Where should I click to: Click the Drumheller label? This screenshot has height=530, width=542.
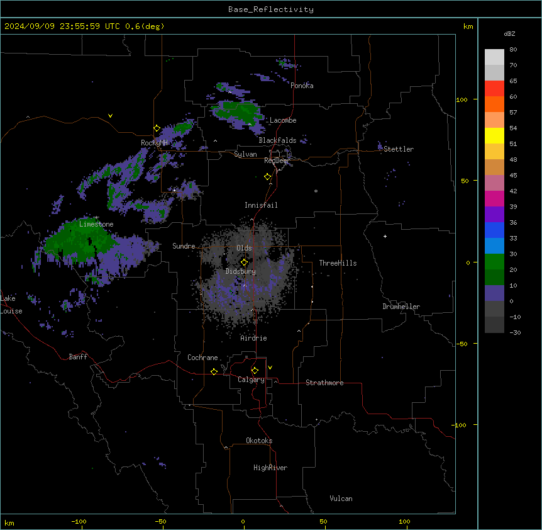click(x=401, y=307)
